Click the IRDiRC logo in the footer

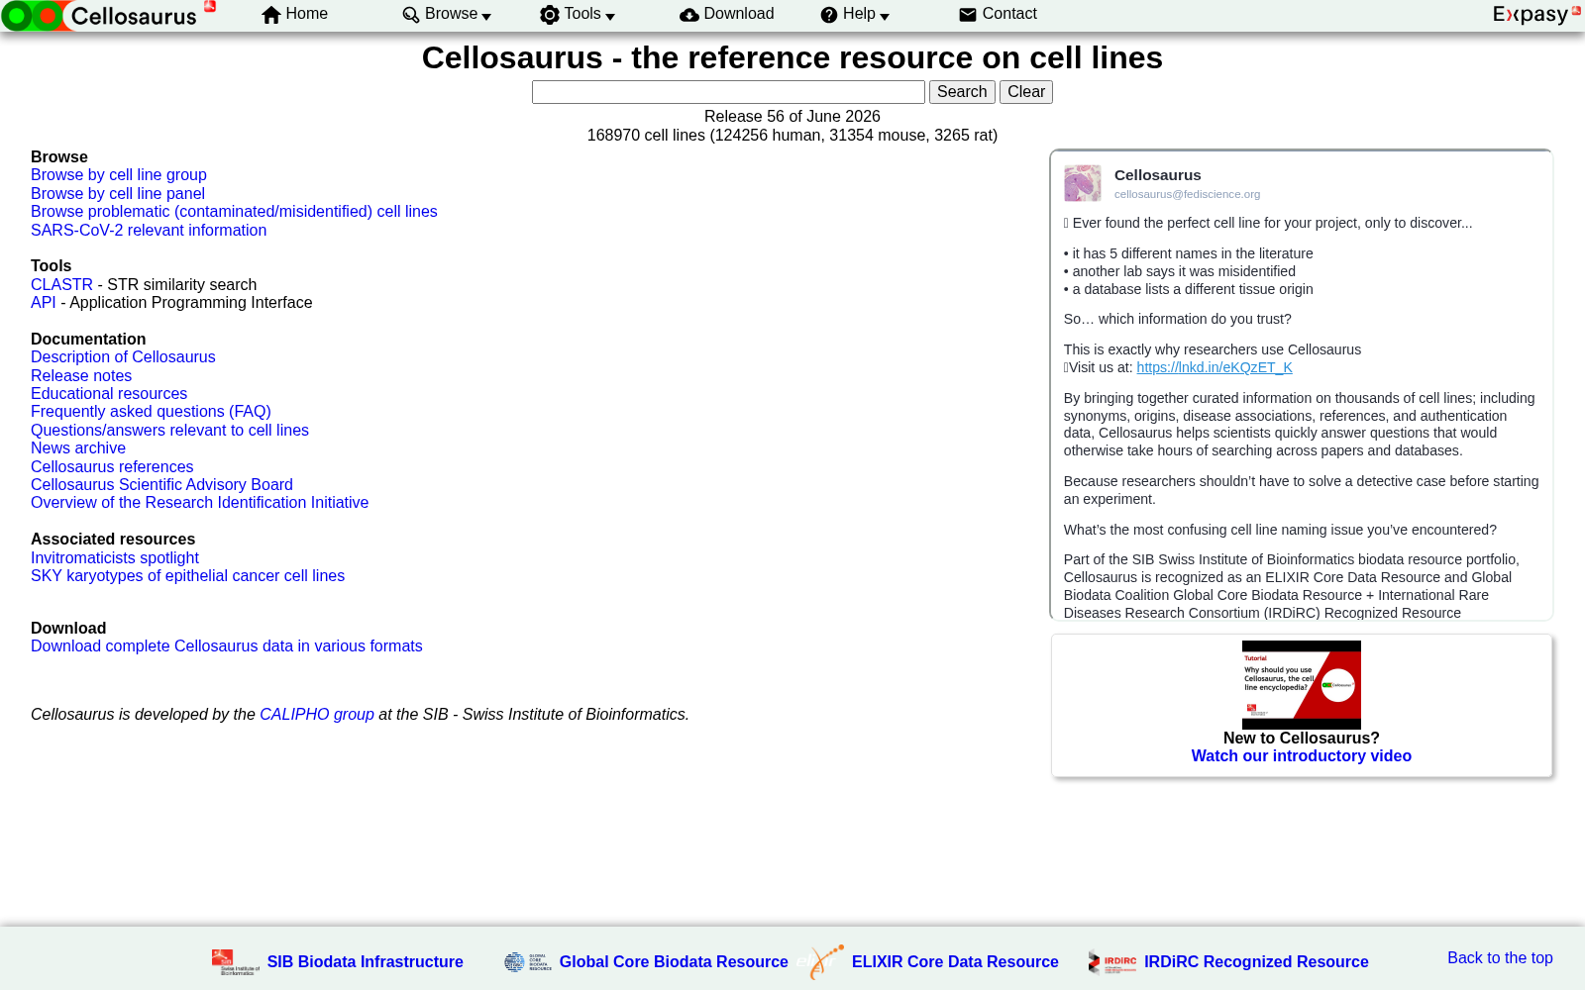pos(1112,961)
